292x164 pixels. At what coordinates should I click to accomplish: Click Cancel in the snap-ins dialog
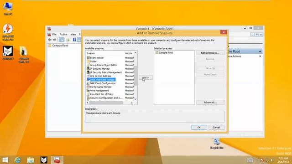tap(216, 128)
